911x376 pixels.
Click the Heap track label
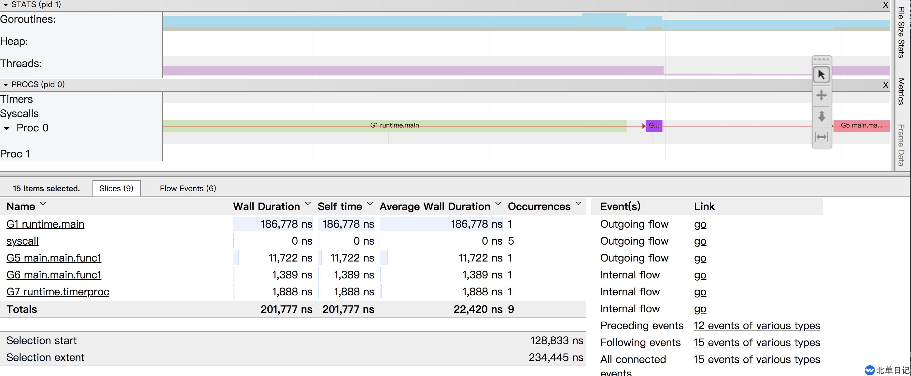[x=14, y=42]
